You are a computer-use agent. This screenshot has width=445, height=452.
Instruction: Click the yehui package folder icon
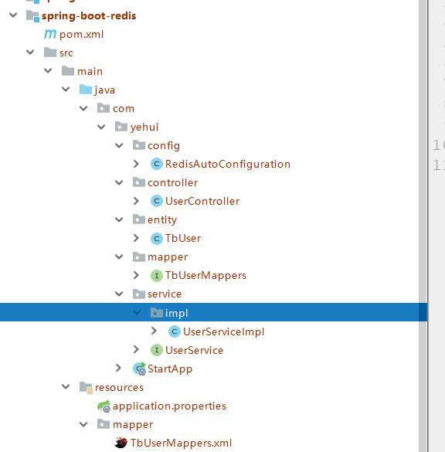click(121, 127)
